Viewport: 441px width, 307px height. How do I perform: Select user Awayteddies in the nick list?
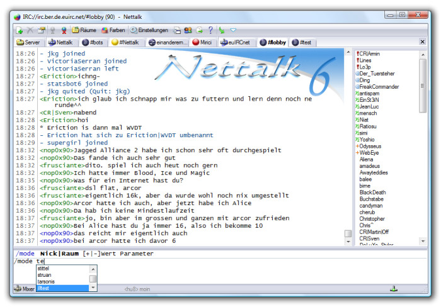tap(374, 172)
